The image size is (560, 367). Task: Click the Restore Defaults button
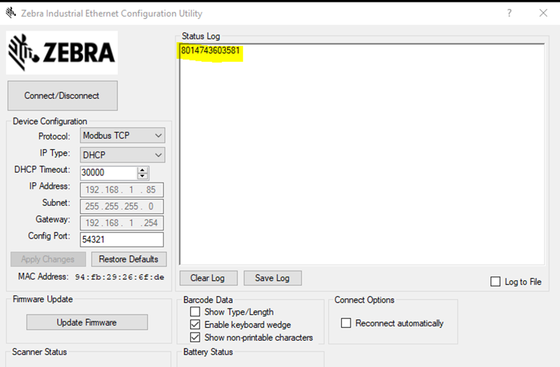(x=128, y=259)
